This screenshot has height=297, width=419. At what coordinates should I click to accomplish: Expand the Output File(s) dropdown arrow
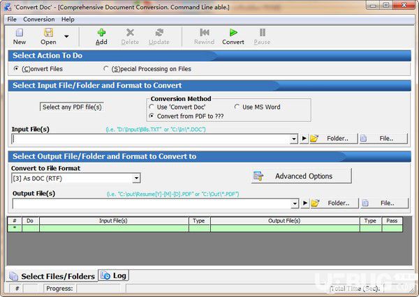click(x=295, y=204)
